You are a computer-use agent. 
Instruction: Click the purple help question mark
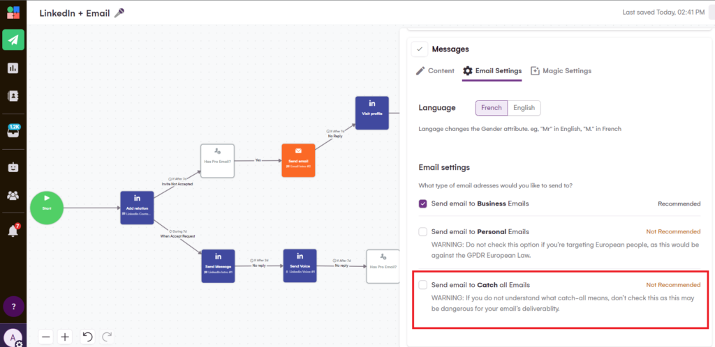tap(13, 307)
